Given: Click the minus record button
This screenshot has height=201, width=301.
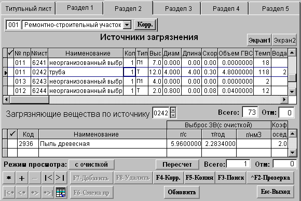Looking at the screenshot, I should (x=35, y=178).
